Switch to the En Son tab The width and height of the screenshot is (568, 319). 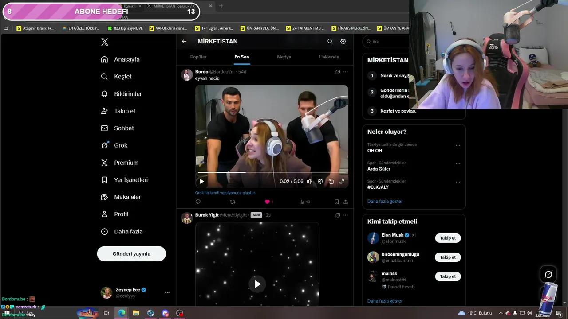(242, 57)
